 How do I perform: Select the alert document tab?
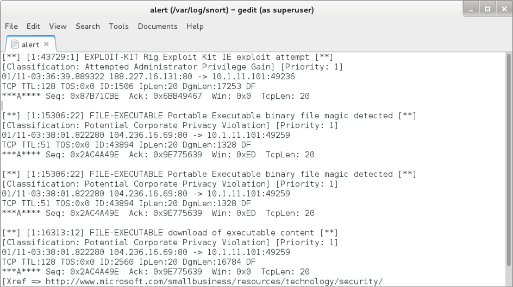[x=30, y=44]
